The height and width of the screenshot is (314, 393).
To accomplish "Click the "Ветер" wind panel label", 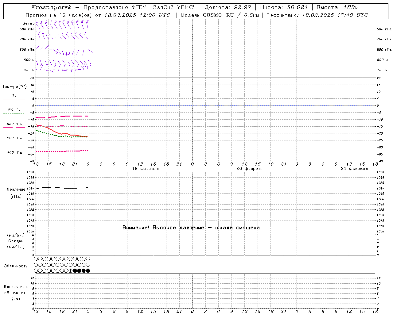I will [x=28, y=23].
